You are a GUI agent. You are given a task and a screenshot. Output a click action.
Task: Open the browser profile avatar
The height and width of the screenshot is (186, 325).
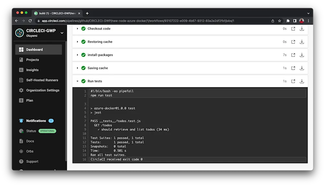coord(302,21)
